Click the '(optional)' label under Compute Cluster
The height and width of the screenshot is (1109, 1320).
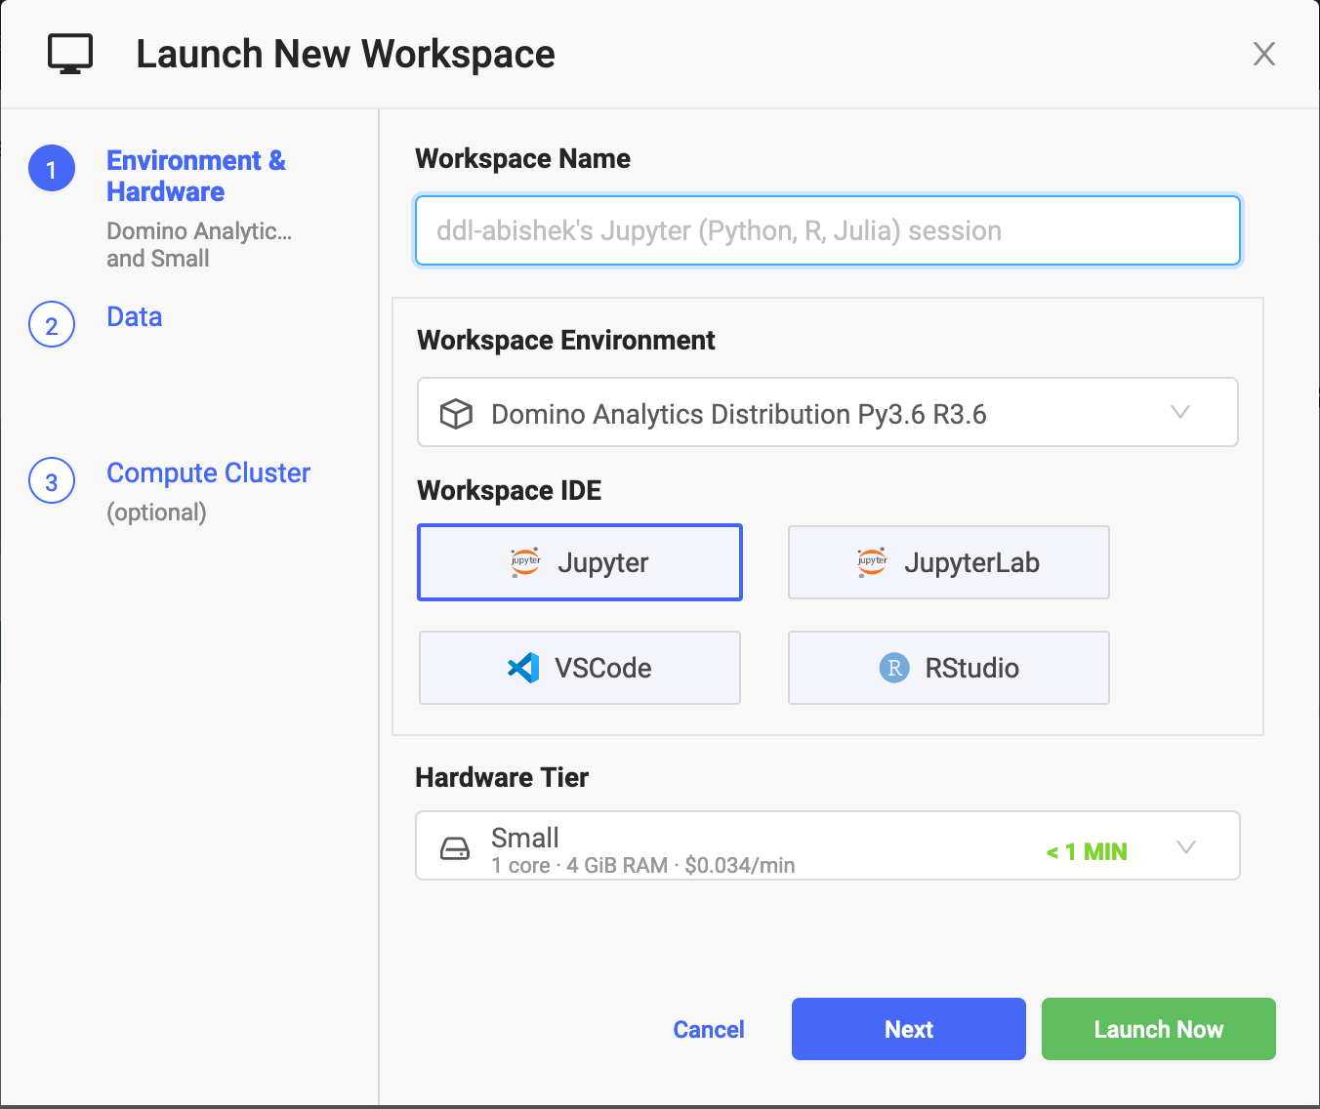click(x=156, y=513)
